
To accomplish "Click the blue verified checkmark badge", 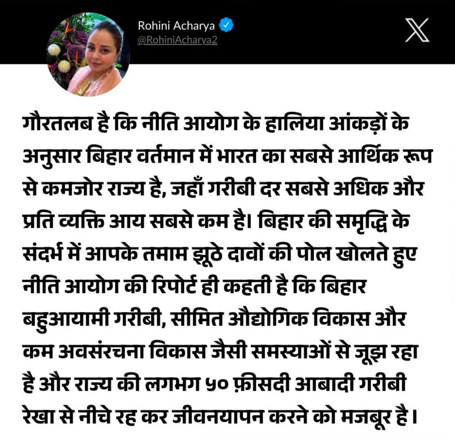I will pos(226,25).
